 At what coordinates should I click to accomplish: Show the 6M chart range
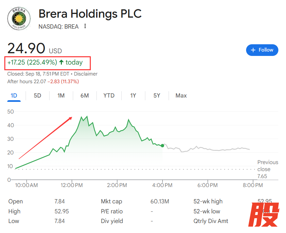[x=84, y=96]
